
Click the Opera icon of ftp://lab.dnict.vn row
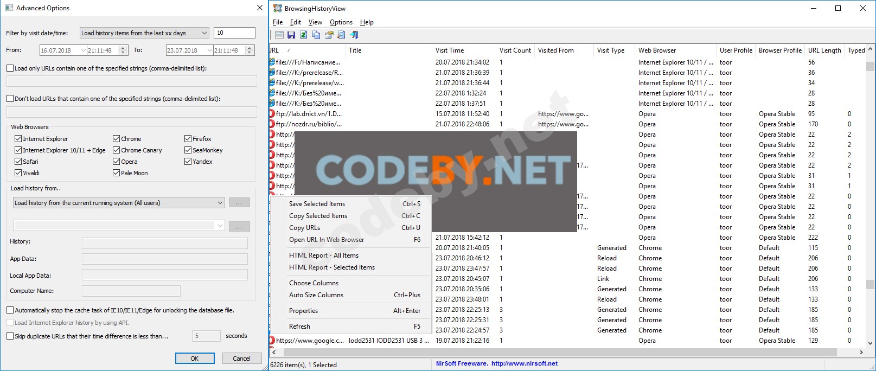(x=272, y=114)
